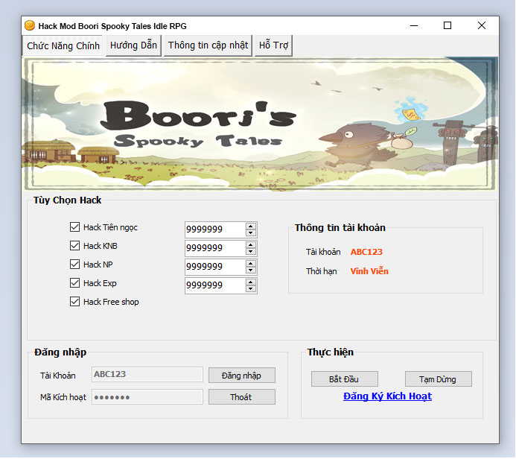Image resolution: width=516 pixels, height=459 pixels.
Task: Open the Đăng Ký Kích Hoạt link
Action: click(x=387, y=396)
